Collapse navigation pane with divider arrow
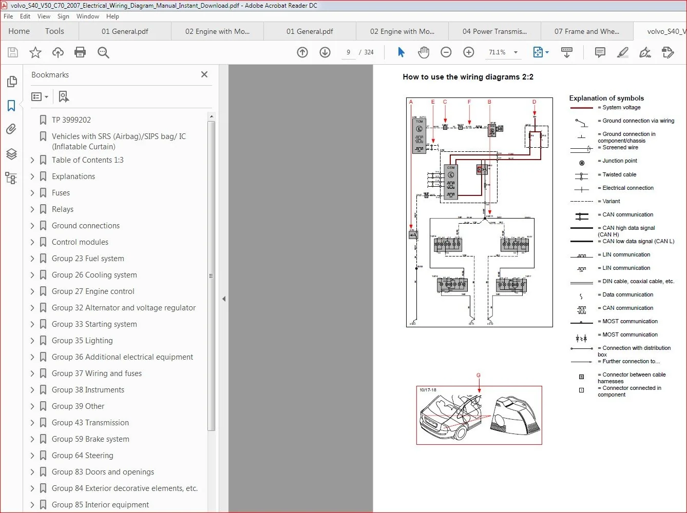This screenshot has width=687, height=513. [x=224, y=299]
